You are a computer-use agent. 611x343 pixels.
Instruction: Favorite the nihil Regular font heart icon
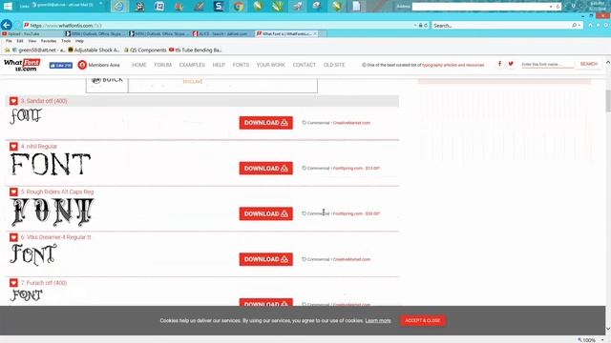[13, 146]
